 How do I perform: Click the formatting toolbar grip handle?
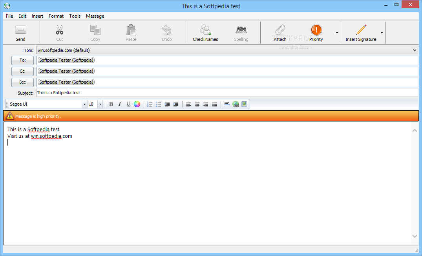point(7,104)
